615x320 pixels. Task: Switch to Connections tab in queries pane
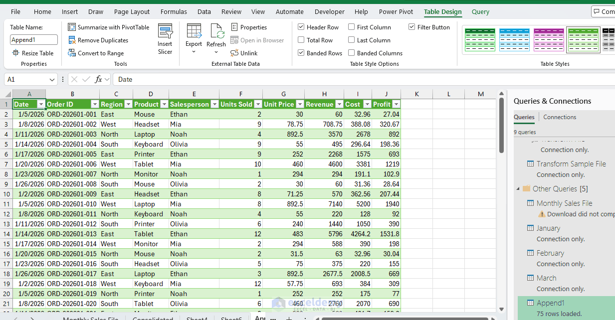tap(560, 117)
